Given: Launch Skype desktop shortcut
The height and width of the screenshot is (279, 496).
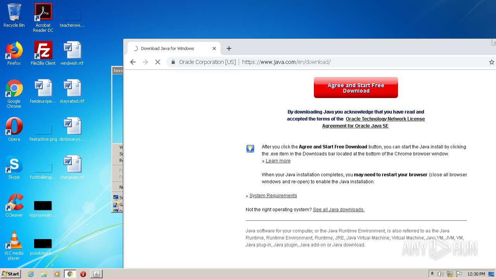Looking at the screenshot, I should click(x=14, y=167).
